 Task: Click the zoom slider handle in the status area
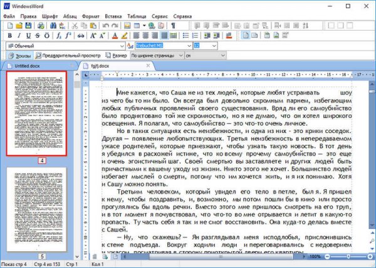(348, 257)
